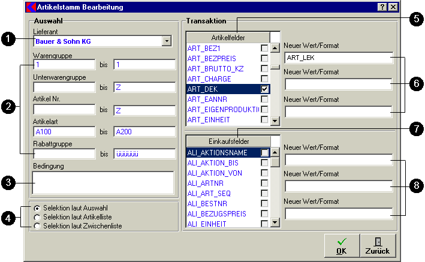The width and height of the screenshot is (425, 262).
Task: Click the Einkaufsfelder column header
Action: (x=228, y=141)
